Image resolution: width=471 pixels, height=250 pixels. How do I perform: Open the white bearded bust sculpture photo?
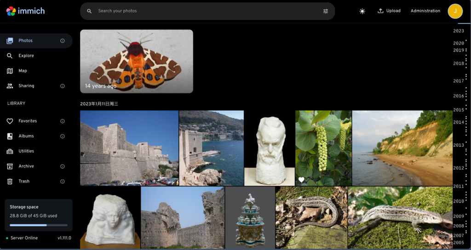pos(270,148)
